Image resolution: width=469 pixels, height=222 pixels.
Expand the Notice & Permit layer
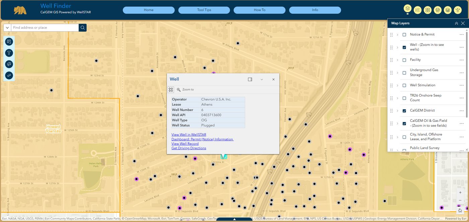(398, 35)
